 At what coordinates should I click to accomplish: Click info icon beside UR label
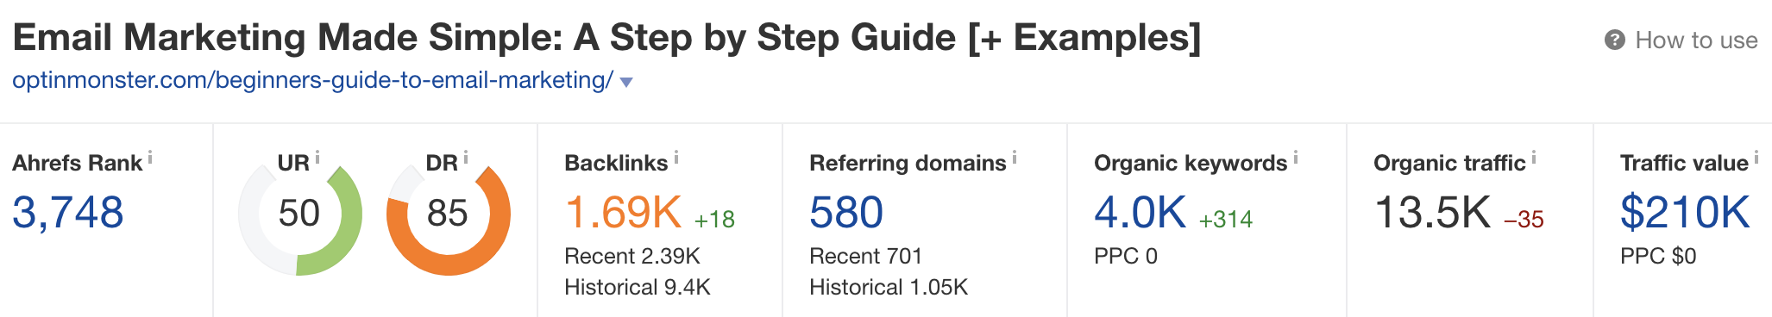click(317, 157)
